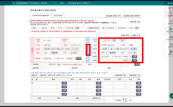The width and height of the screenshot is (173, 107).
Task: Click 거래처 조회 button
Action: click(x=136, y=35)
